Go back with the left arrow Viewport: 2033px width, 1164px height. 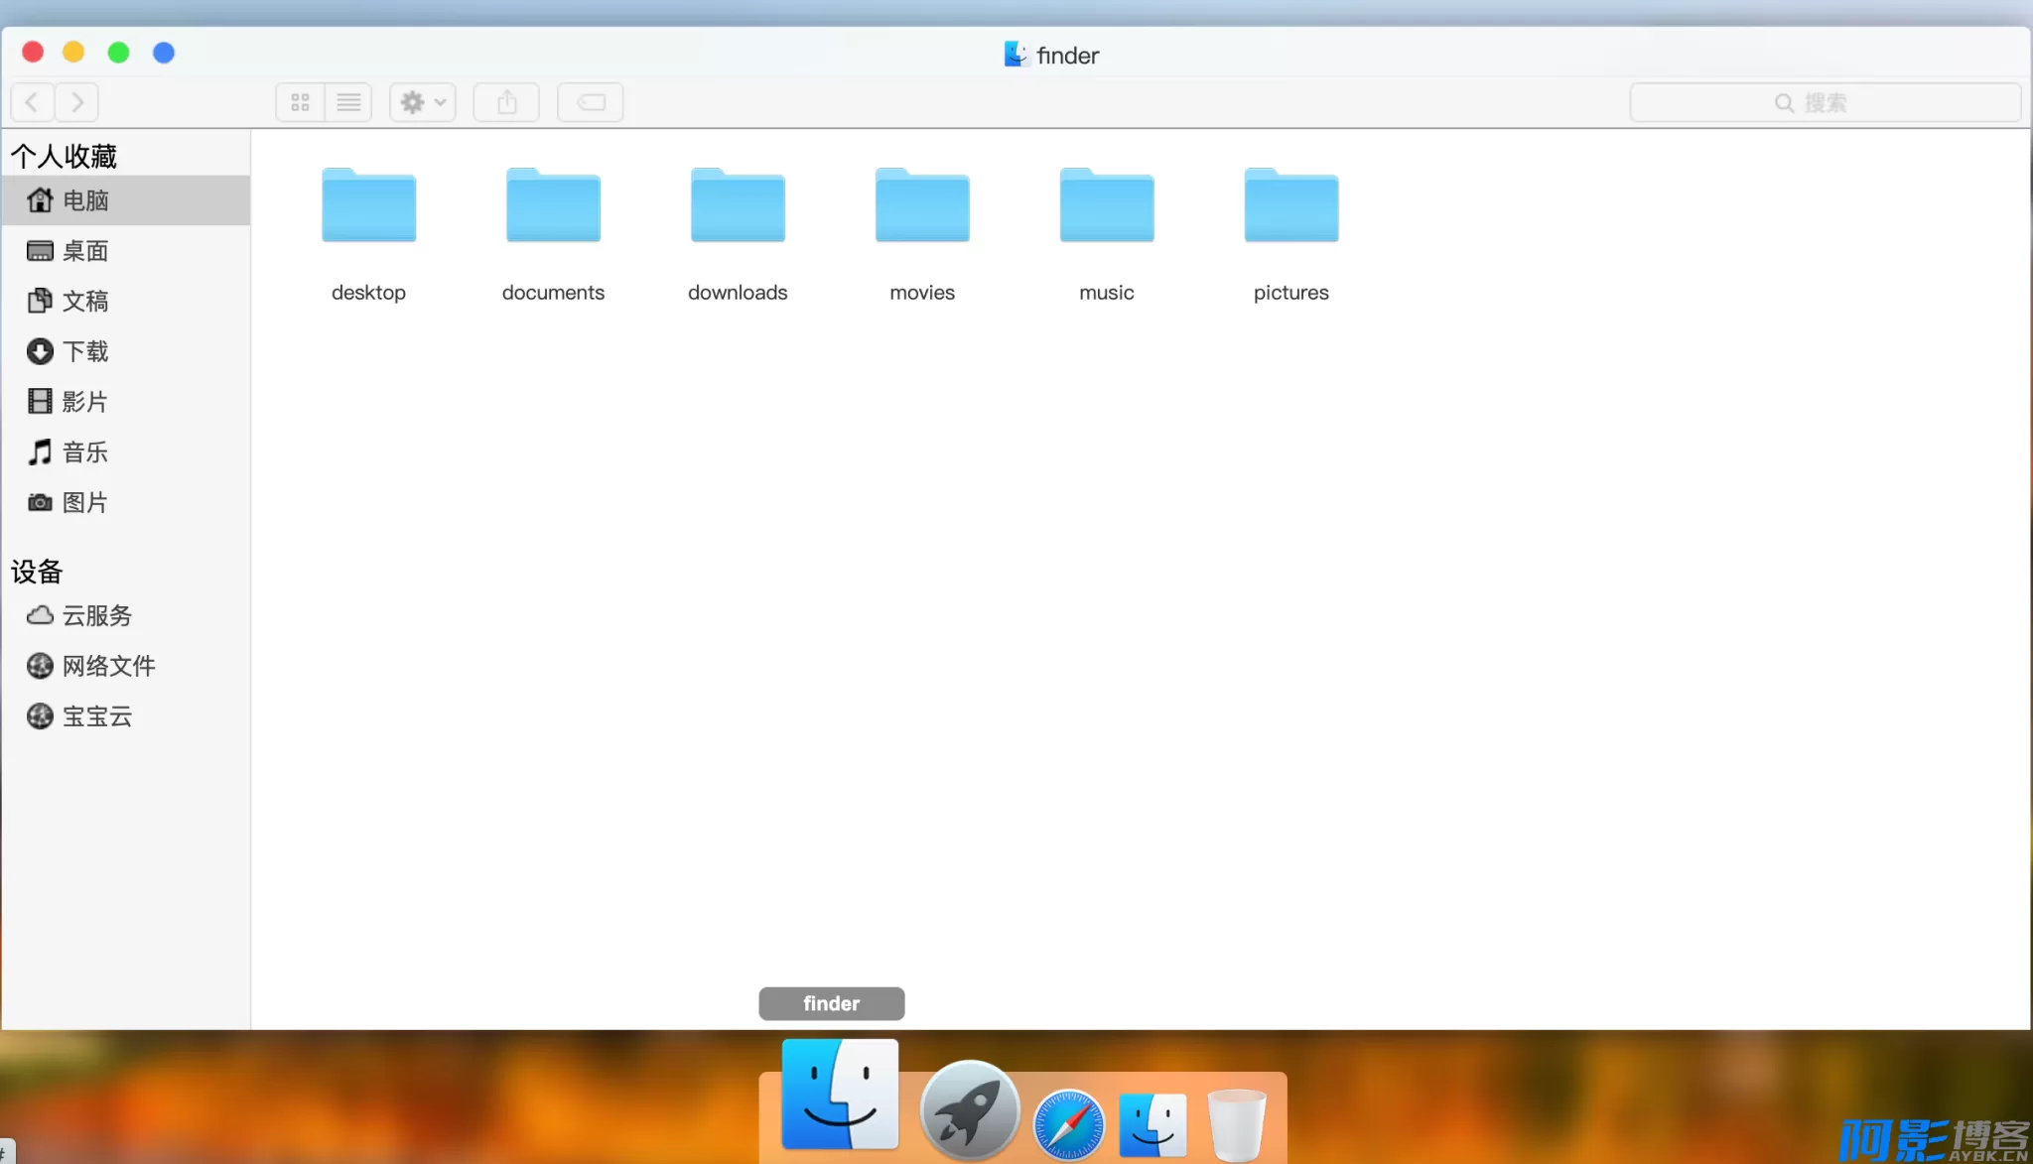(32, 102)
